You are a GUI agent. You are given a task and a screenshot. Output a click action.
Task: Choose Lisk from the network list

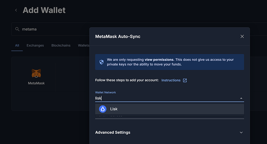point(169,109)
